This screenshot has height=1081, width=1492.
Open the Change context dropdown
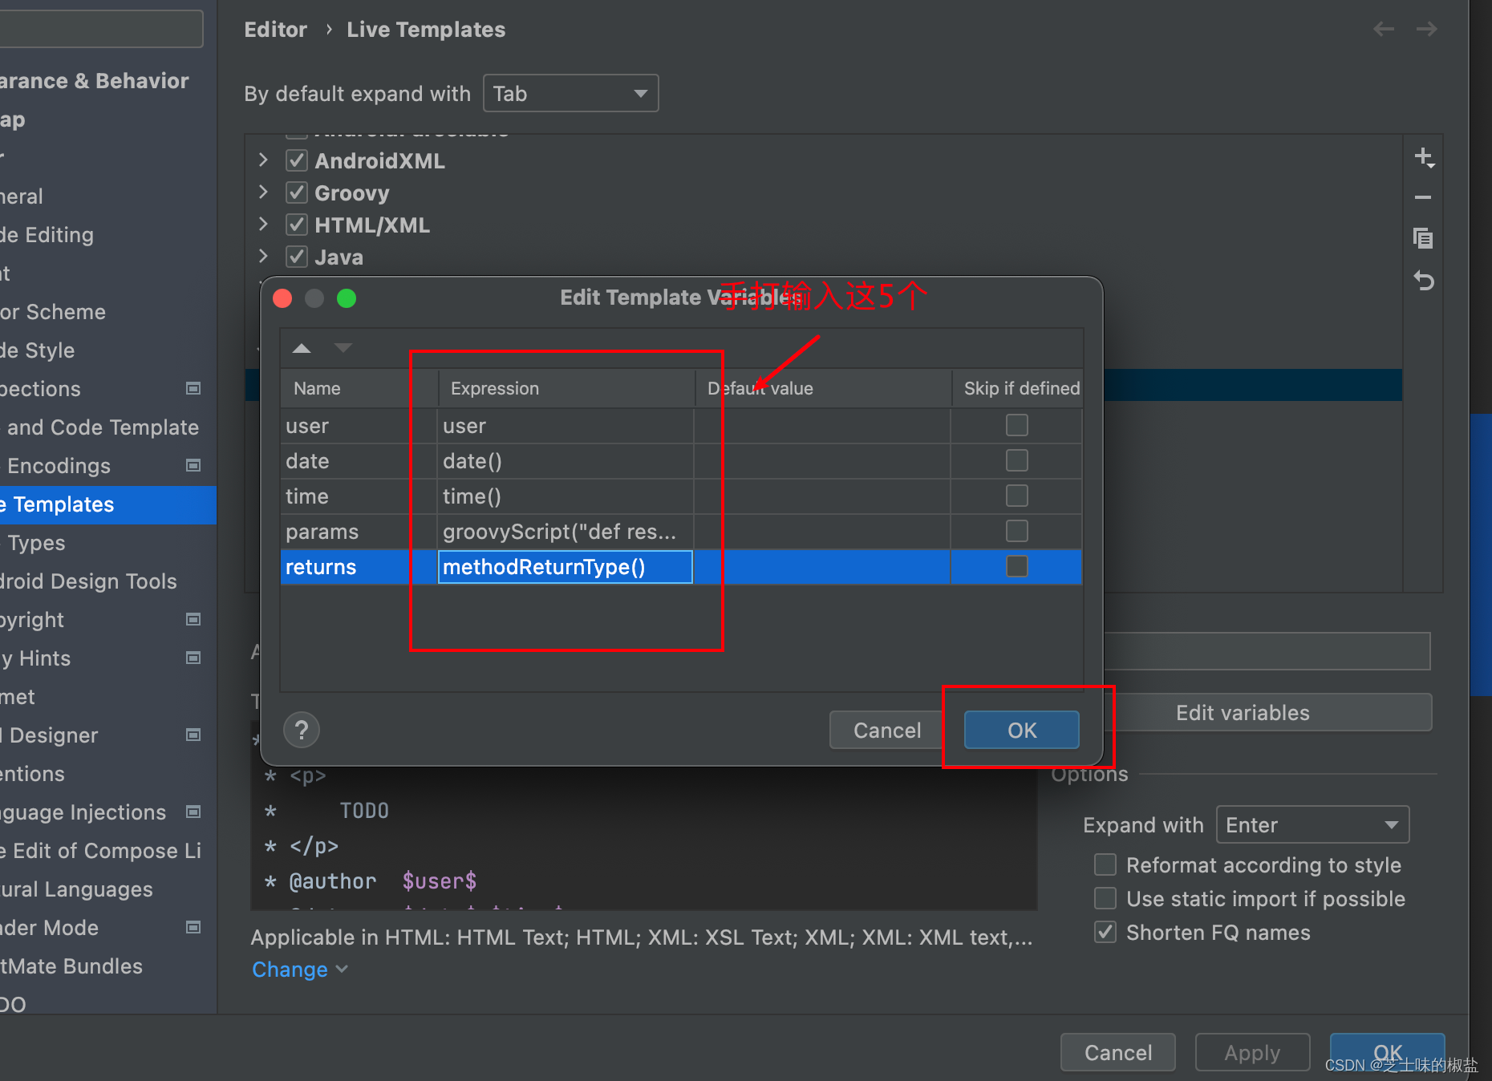coord(300,970)
